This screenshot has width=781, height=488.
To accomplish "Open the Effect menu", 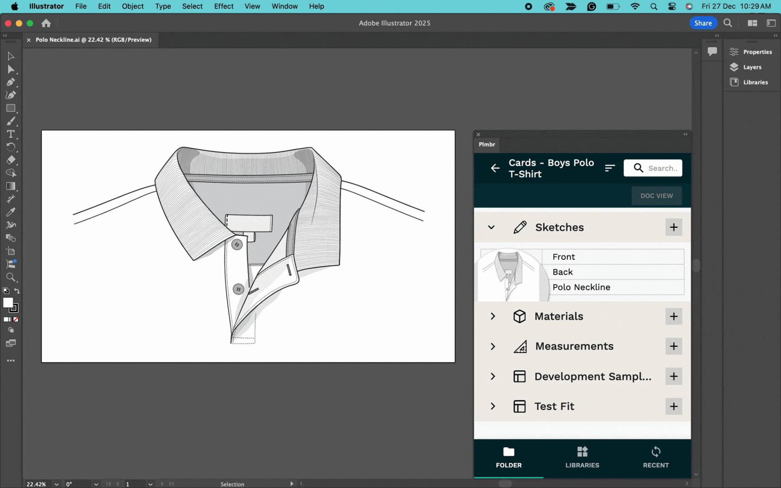I will [224, 6].
